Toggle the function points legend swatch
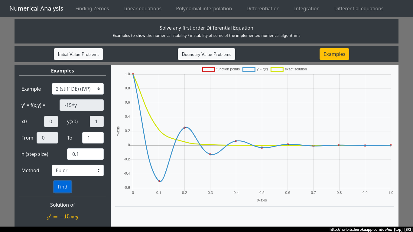Viewport: 413px width, 232px height. coord(209,69)
